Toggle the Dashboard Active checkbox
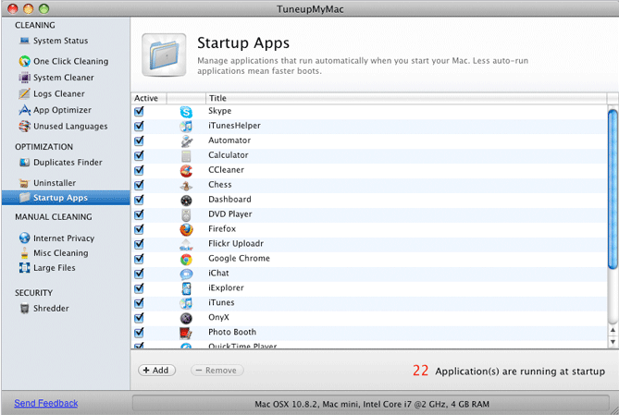Image resolution: width=619 pixels, height=415 pixels. (x=139, y=200)
